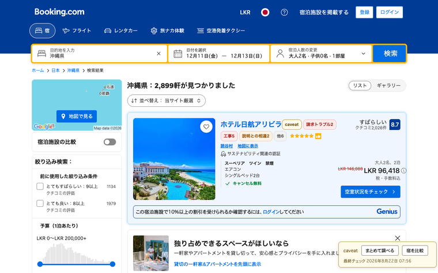Click the 地図で見る map button
The width and height of the screenshot is (438, 273).
click(77, 116)
